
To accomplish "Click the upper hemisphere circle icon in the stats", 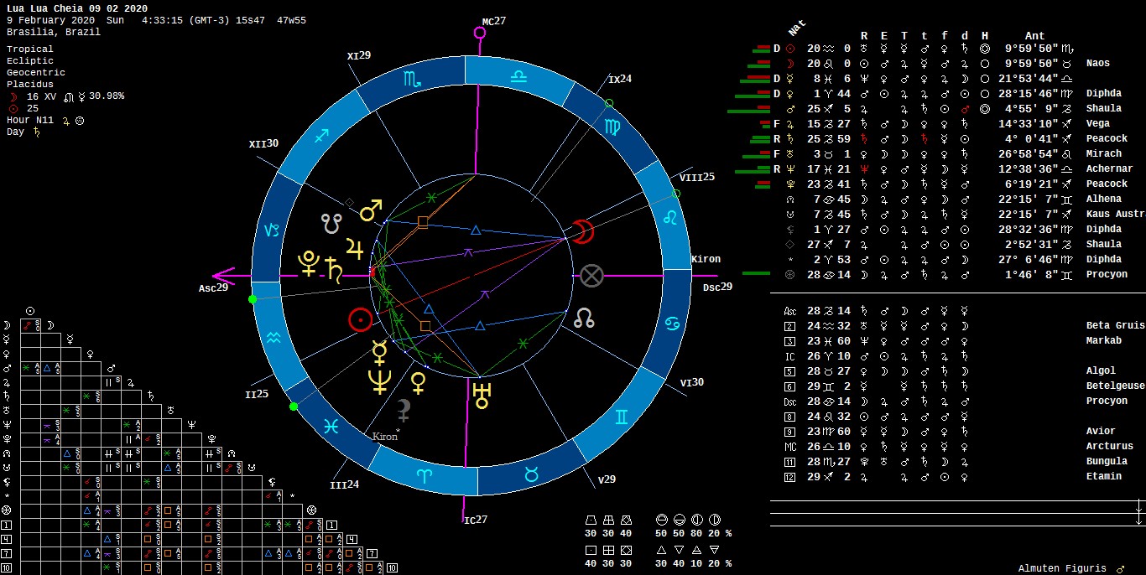I will pos(660,521).
